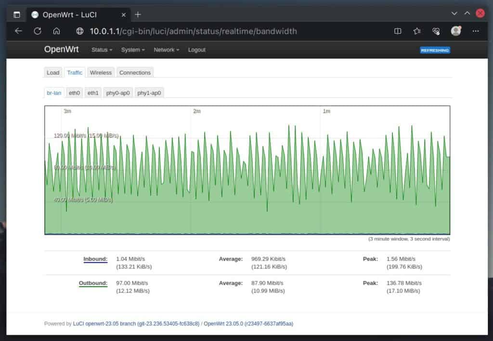Screen dimensions: 493x341
Task: Open the split screen icon
Action: coord(398,31)
